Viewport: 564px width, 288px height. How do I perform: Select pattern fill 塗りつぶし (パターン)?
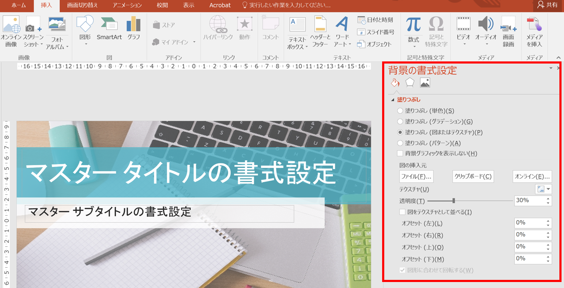(400, 143)
